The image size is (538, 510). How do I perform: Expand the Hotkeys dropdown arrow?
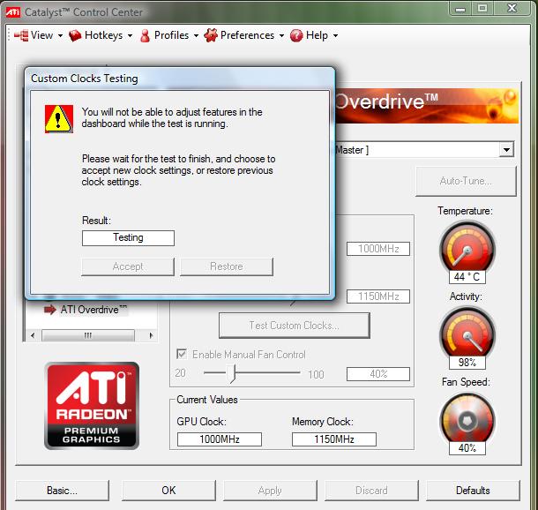coord(130,35)
